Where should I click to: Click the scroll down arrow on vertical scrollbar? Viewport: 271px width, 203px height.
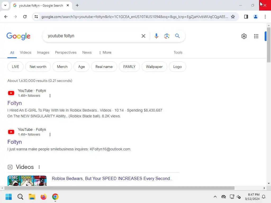click(269, 183)
